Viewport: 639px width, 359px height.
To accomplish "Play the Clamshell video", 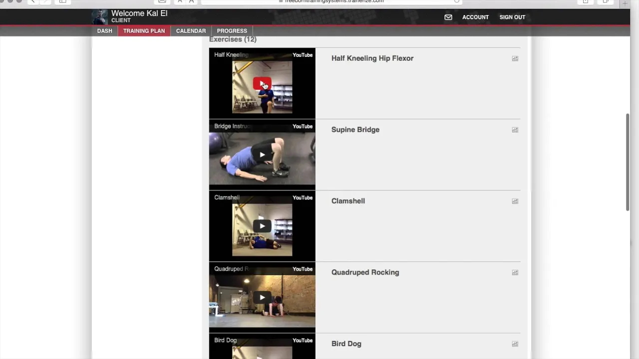I will click(262, 226).
